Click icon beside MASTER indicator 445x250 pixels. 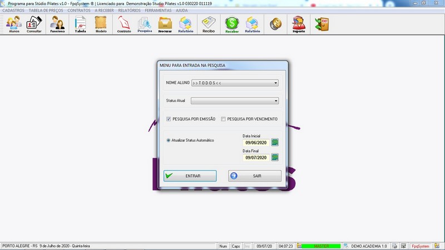coord(299,246)
